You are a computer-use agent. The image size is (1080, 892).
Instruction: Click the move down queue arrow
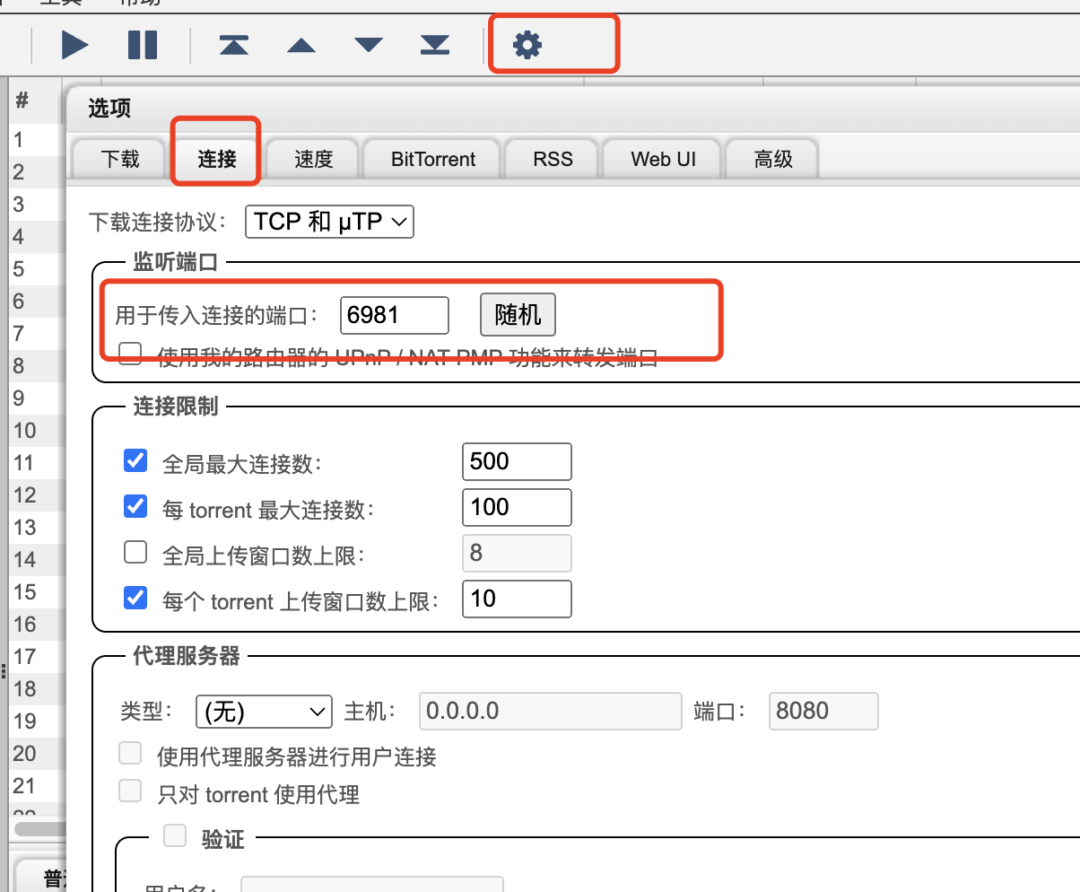tap(369, 45)
